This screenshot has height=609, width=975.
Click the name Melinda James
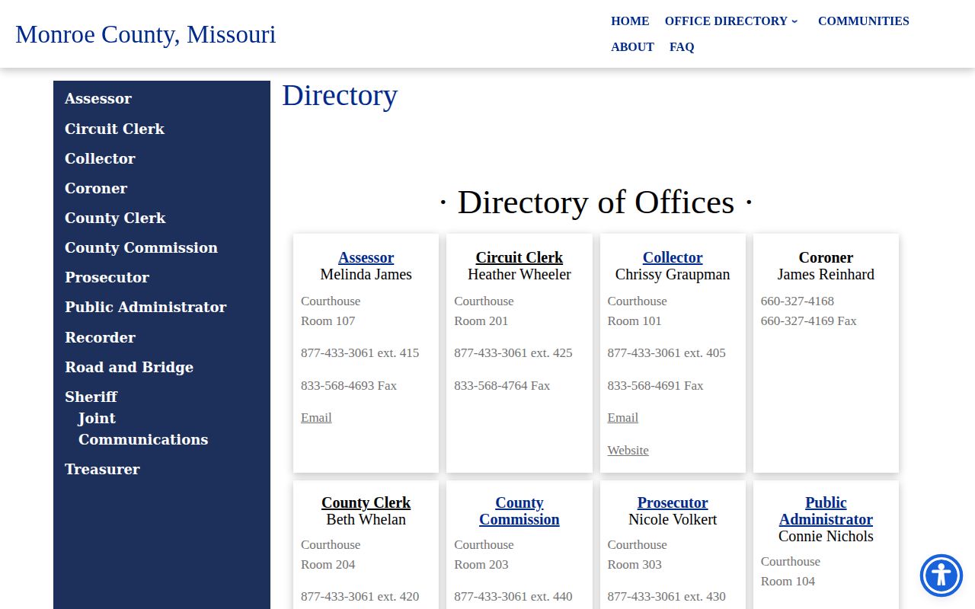[x=366, y=274]
